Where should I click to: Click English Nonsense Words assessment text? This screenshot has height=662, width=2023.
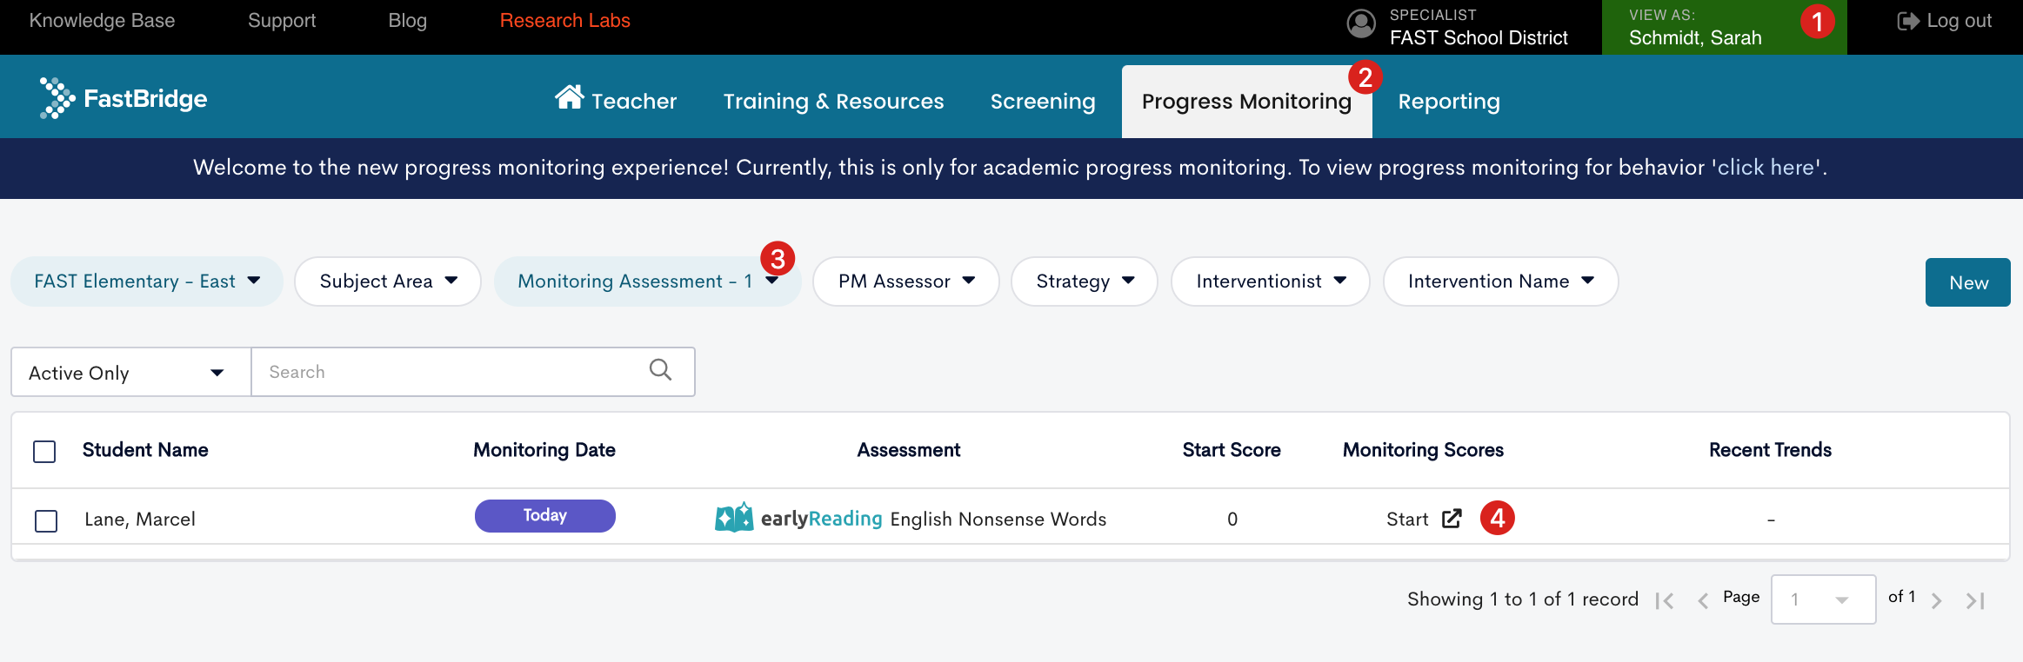pos(998,520)
